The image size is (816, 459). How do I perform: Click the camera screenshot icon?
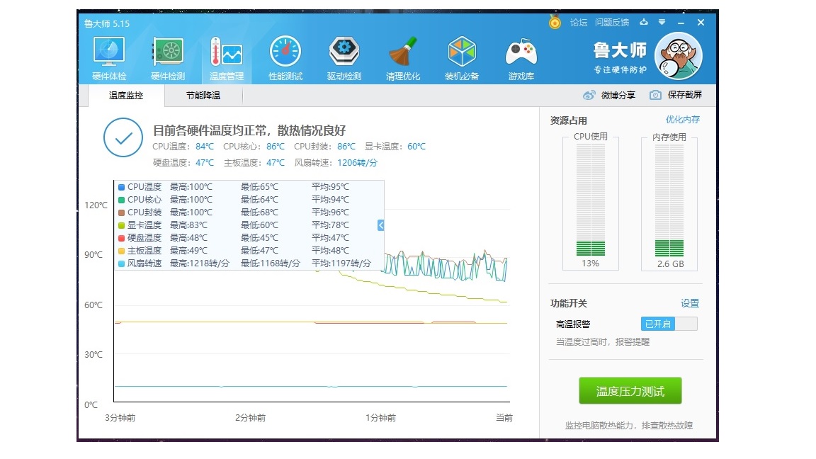656,95
